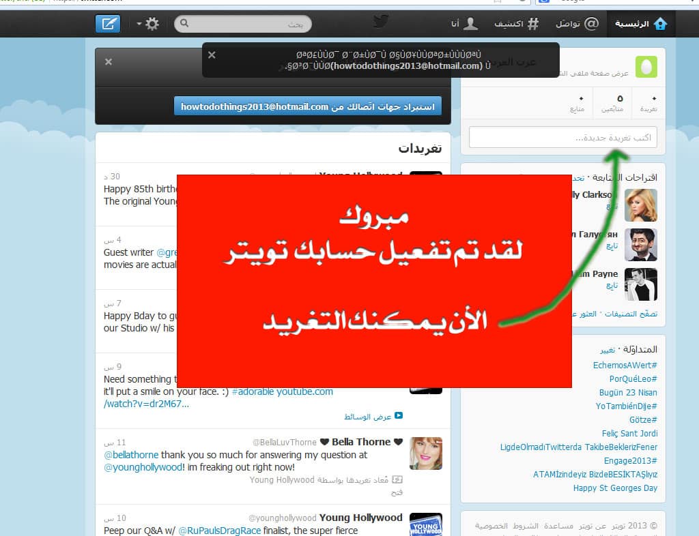
Task: Click Kelly Clarkson's suggested avatar
Action: pos(640,205)
